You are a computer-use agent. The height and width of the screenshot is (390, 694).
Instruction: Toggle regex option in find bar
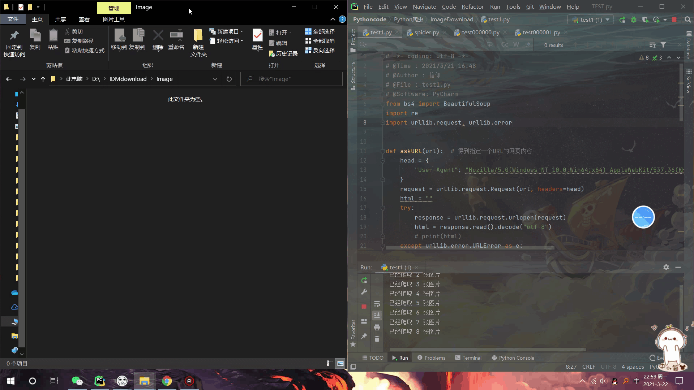(528, 45)
